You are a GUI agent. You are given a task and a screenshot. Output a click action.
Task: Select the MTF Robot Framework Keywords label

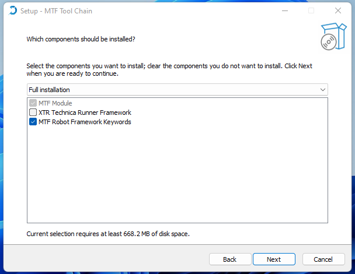click(85, 122)
